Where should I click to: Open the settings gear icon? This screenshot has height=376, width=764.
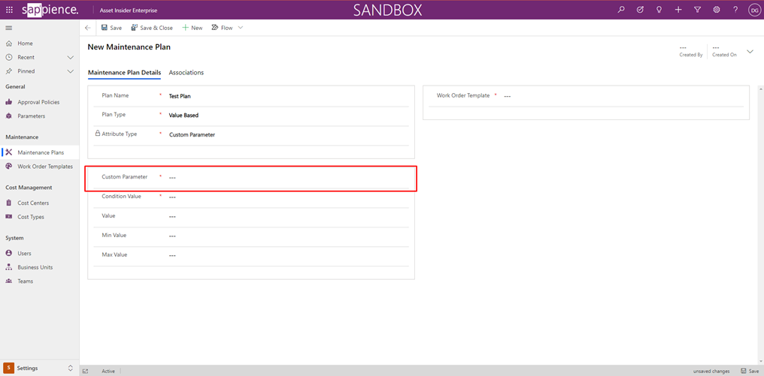(717, 10)
